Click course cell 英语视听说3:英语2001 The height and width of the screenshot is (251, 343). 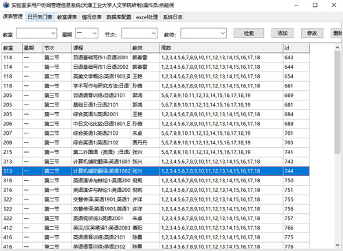pyautogui.click(x=101, y=219)
